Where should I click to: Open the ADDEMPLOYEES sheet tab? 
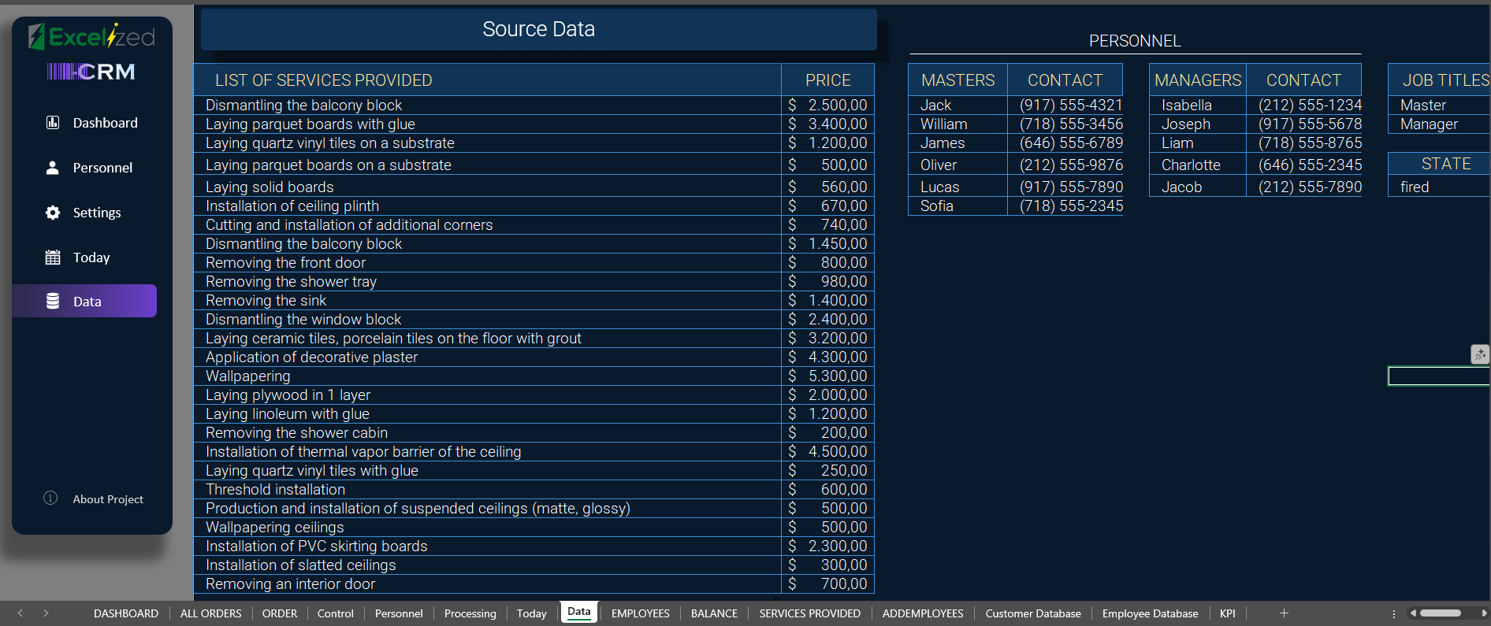coord(923,613)
